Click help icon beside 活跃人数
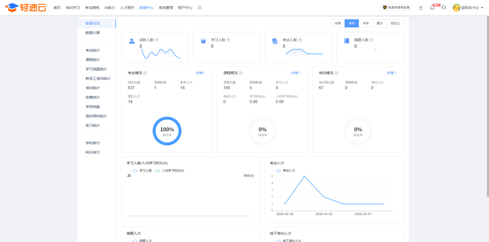 click(x=157, y=40)
